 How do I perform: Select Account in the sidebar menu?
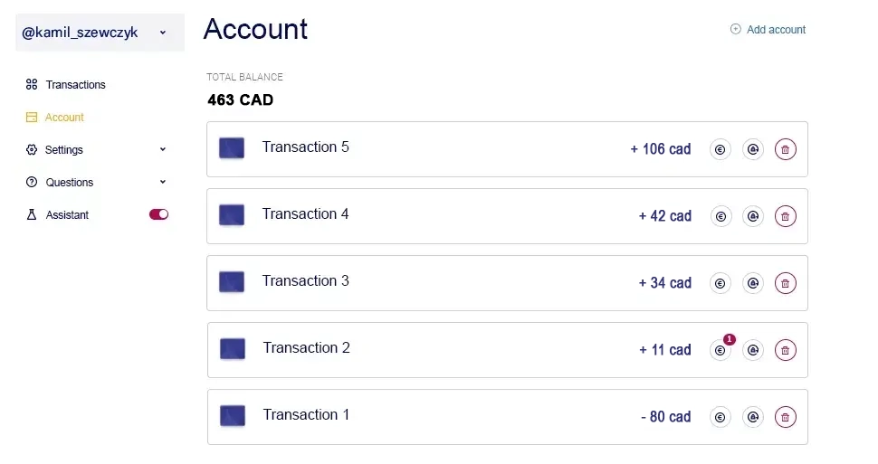point(64,118)
